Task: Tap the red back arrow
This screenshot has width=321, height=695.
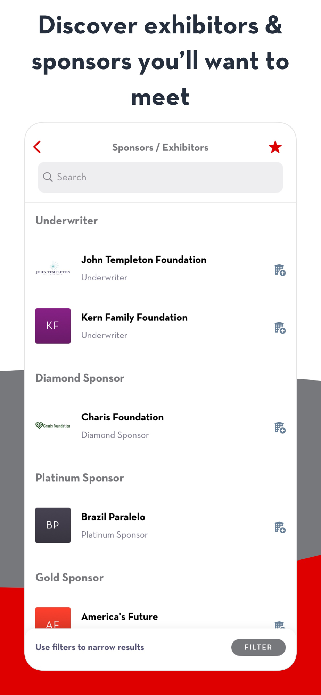Action: (x=37, y=147)
